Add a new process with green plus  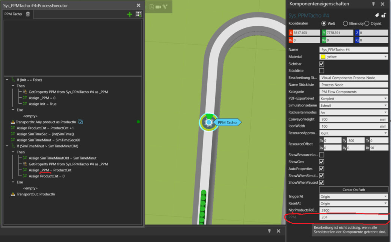pyautogui.click(x=130, y=14)
